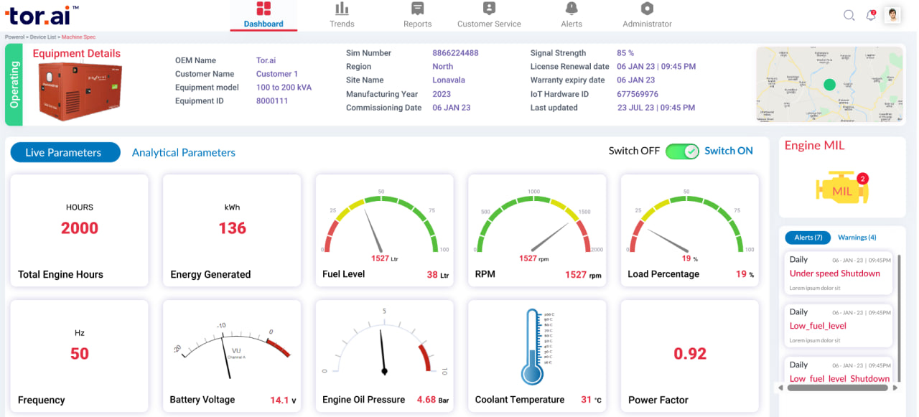
Task: Click the green Operating status label
Action: pos(15,85)
